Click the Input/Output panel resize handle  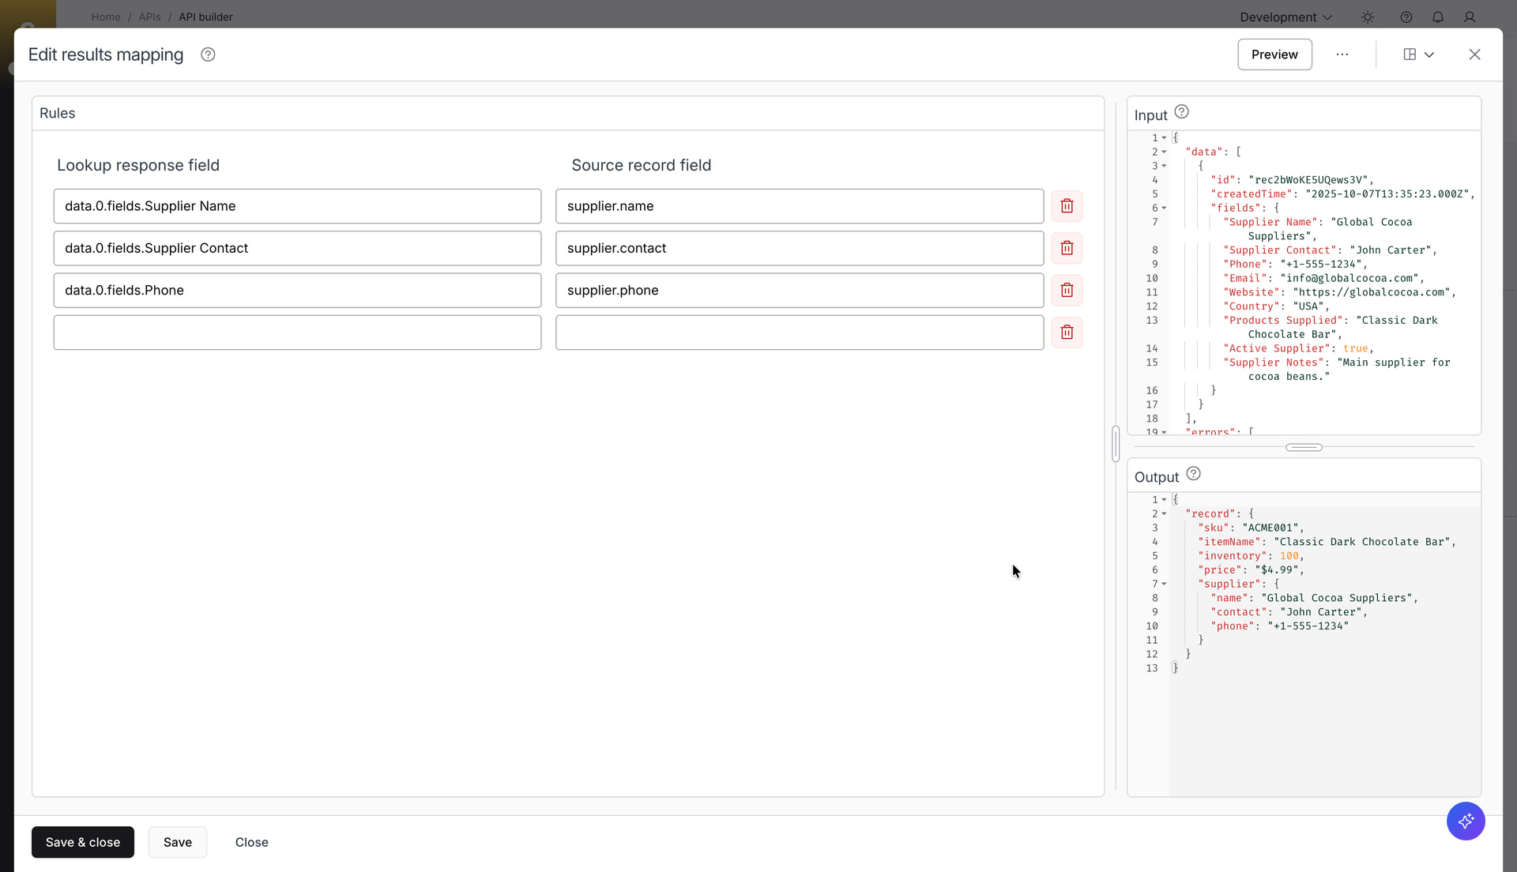click(1304, 447)
